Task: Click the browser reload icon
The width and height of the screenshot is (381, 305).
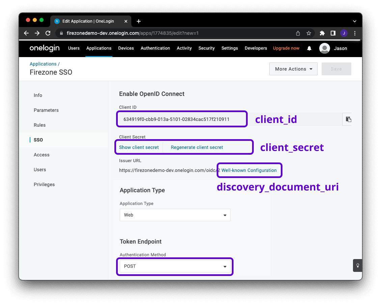Action: pos(48,33)
